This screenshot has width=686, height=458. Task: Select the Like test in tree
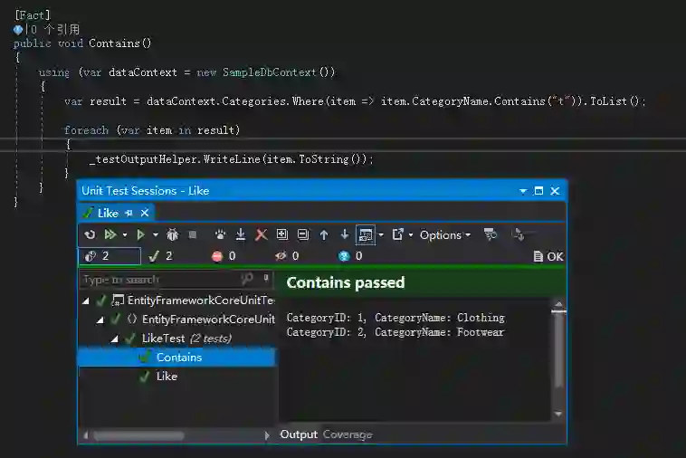(x=177, y=377)
